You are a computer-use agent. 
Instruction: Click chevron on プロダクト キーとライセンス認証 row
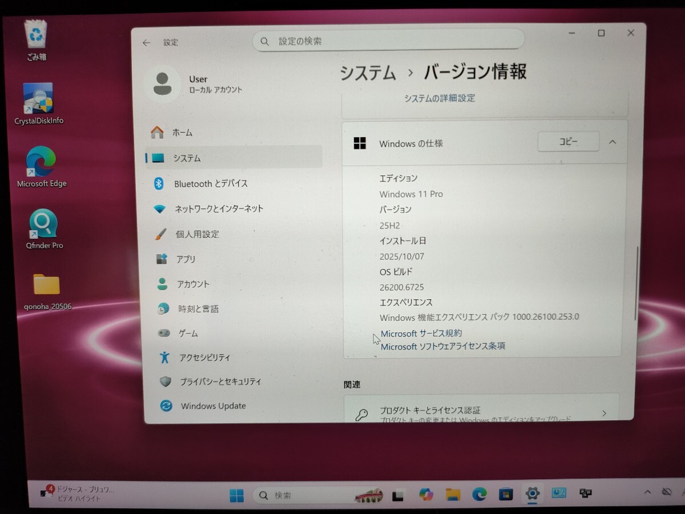pos(604,413)
